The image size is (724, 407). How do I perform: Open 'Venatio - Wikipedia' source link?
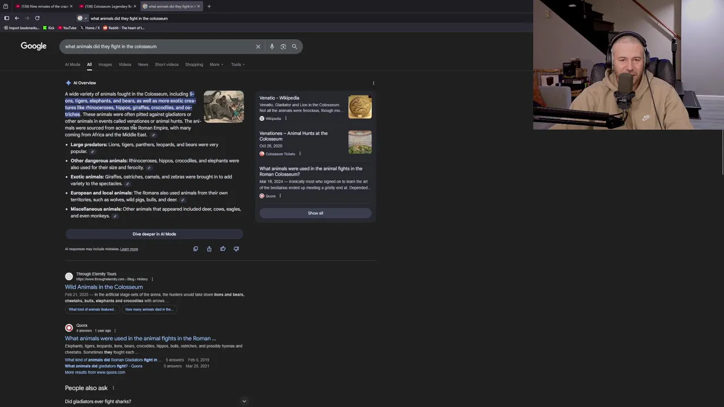tap(279, 98)
